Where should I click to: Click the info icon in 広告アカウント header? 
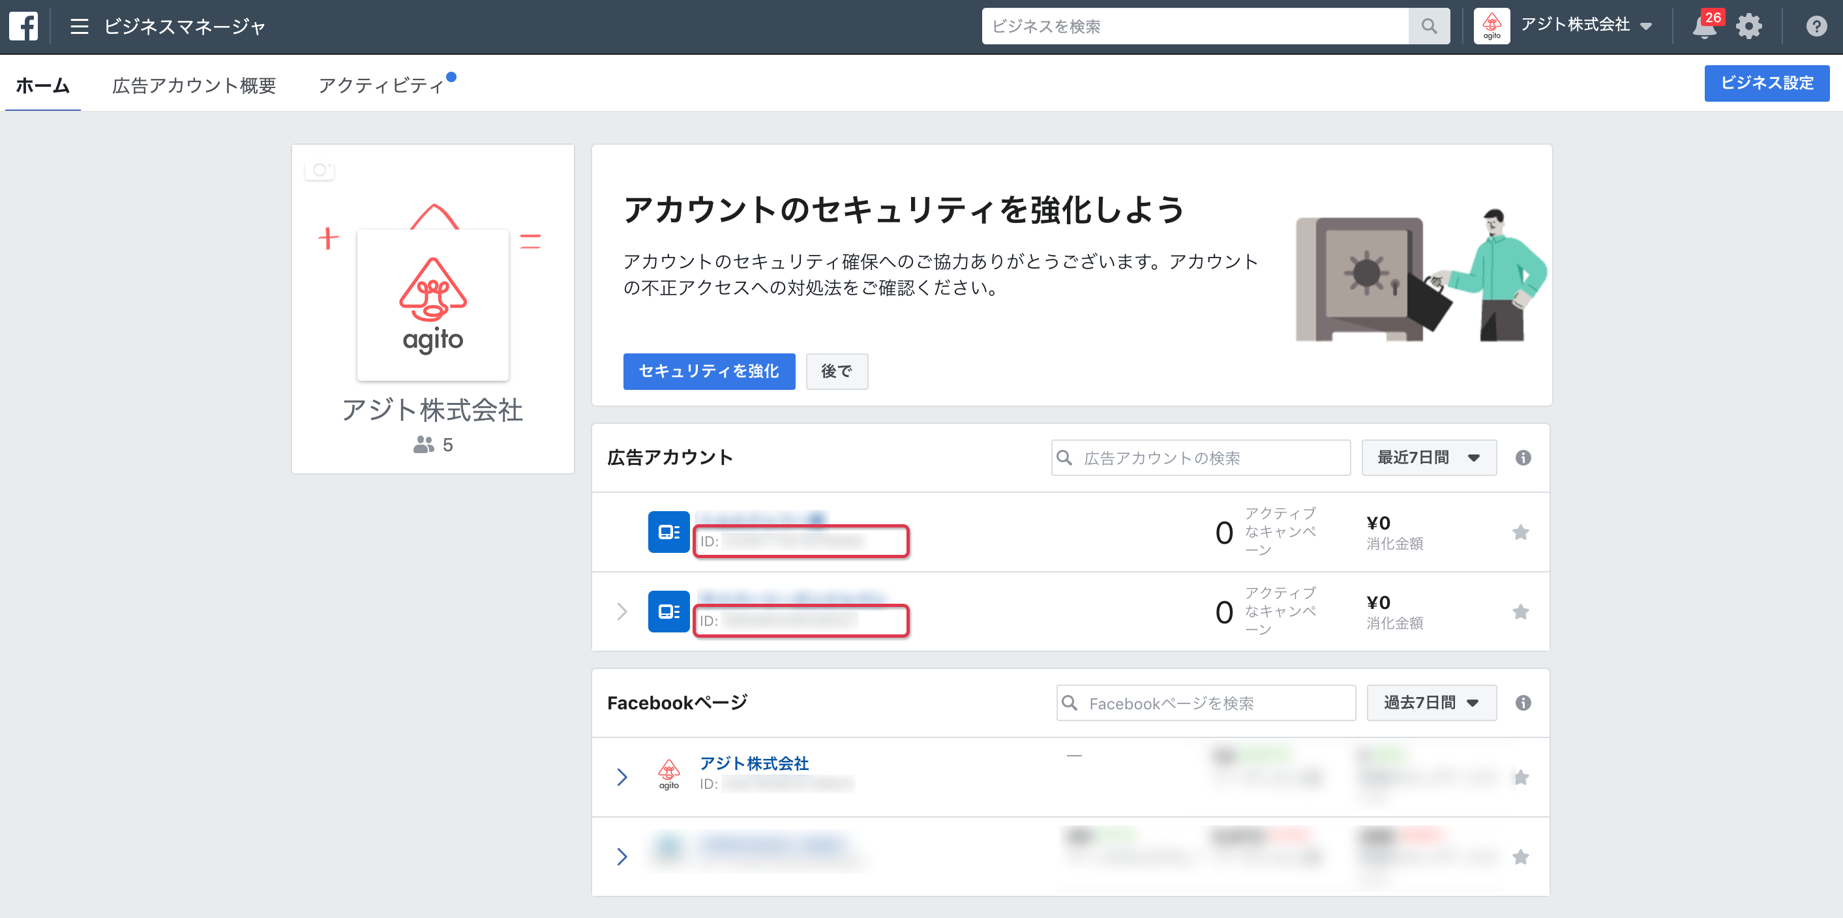click(1523, 458)
